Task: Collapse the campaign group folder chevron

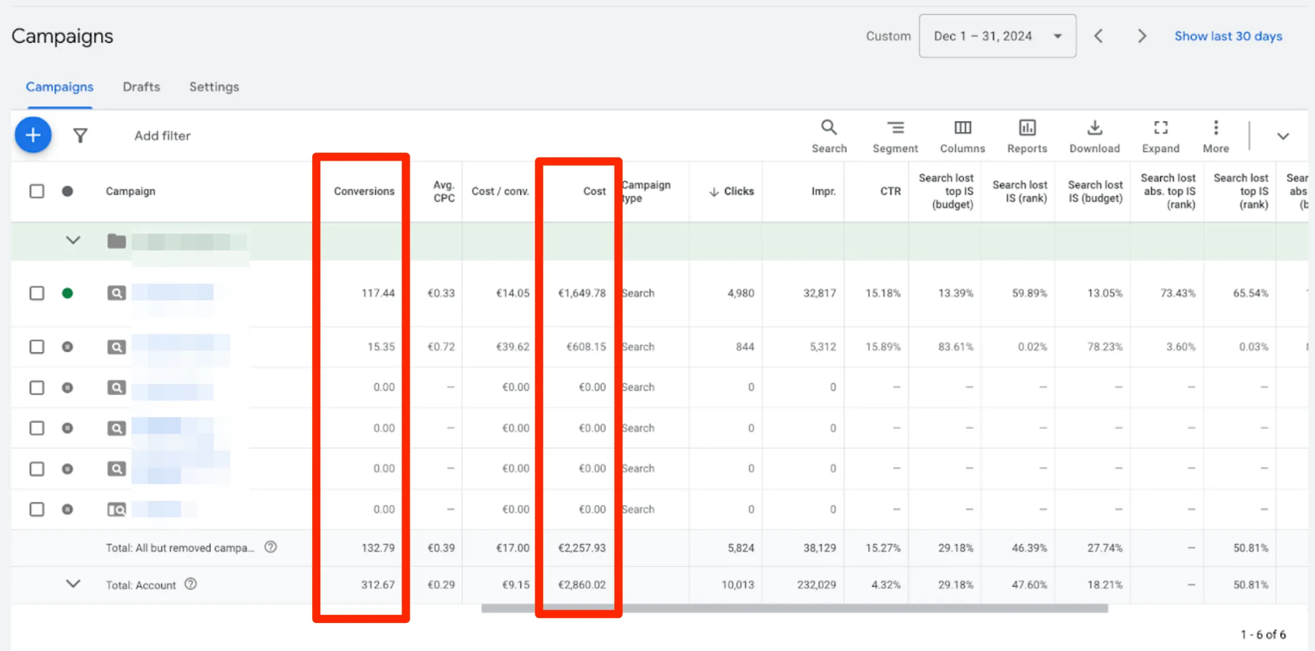Action: click(73, 240)
